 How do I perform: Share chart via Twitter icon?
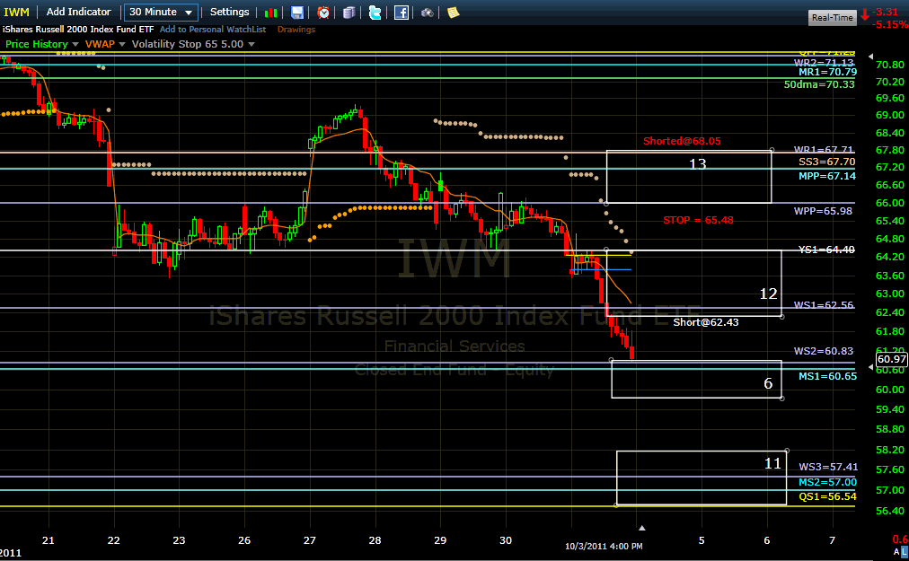[375, 13]
